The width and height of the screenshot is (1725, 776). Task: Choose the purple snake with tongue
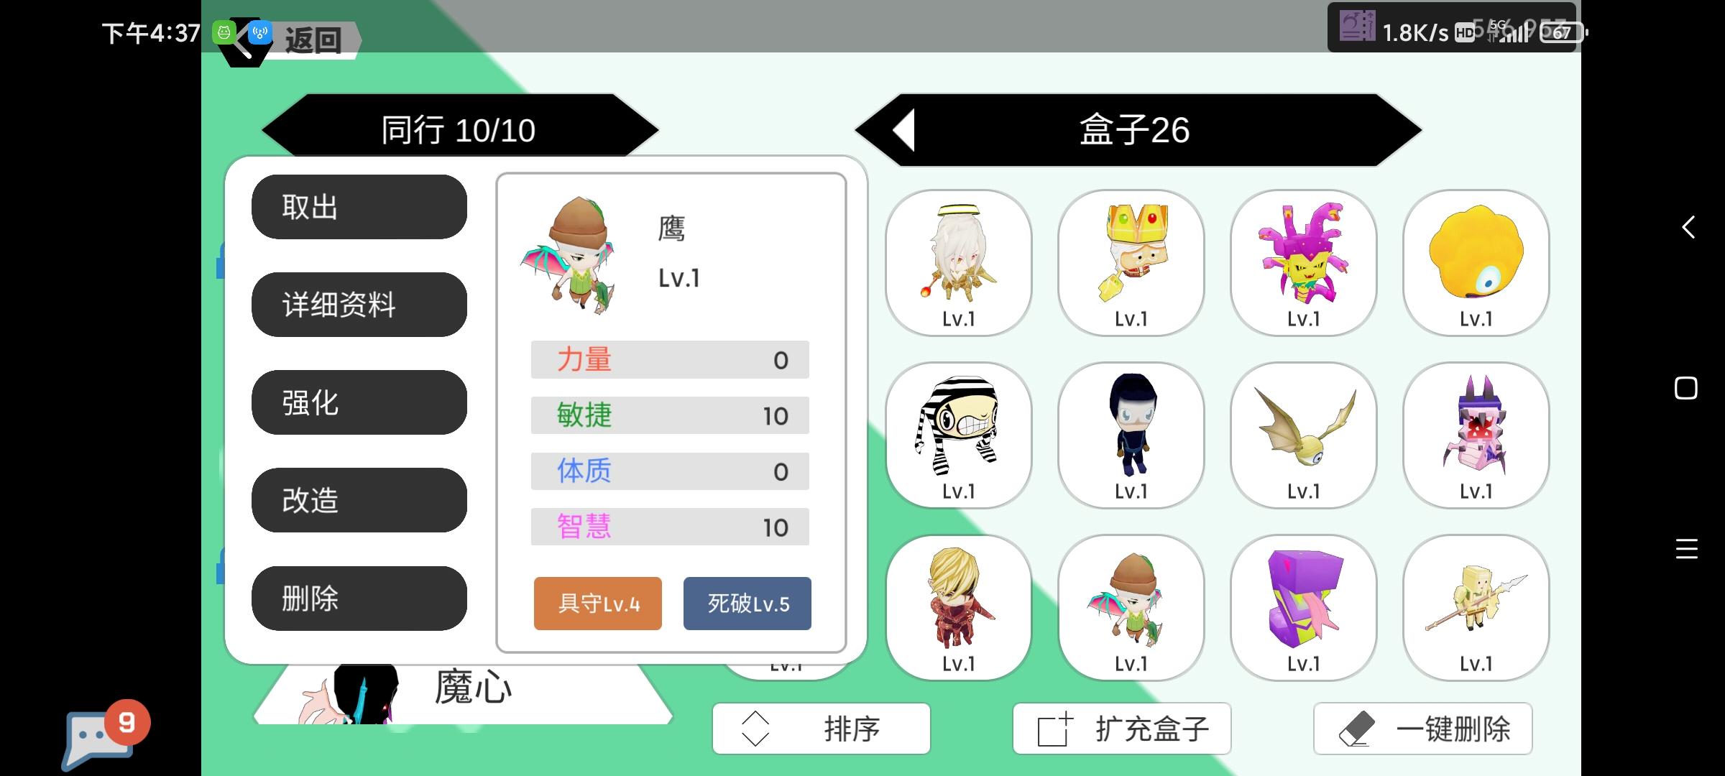coord(1303,607)
